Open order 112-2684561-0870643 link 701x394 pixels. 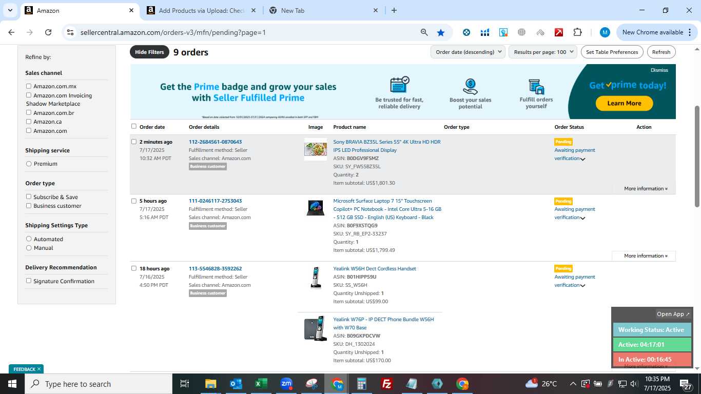tap(215, 142)
